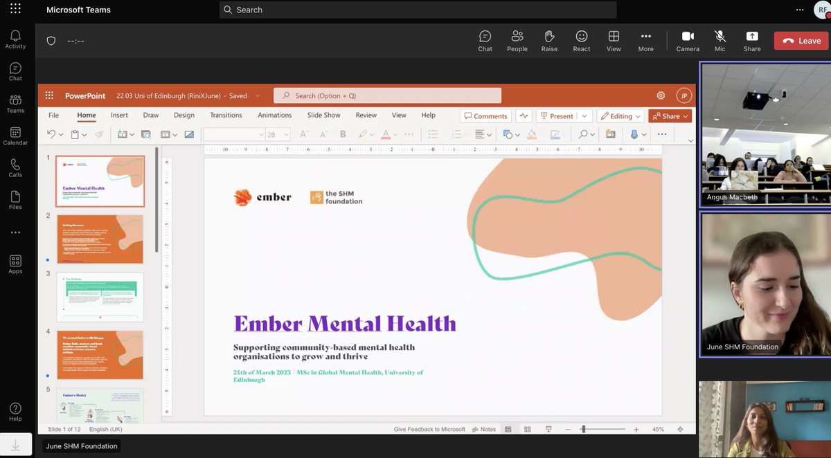Viewport: 831px width, 458px height.
Task: Switch to the Animations ribbon tab
Action: point(275,116)
